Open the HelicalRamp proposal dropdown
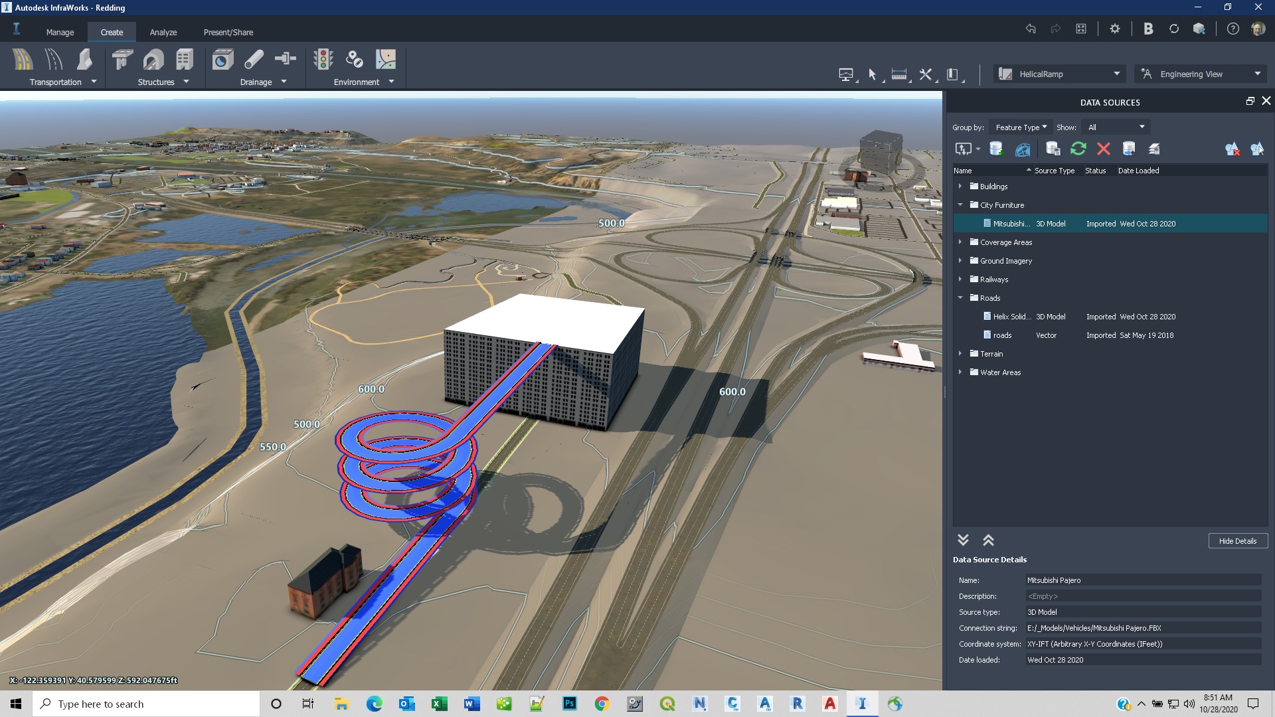The width and height of the screenshot is (1275, 717). tap(1061, 74)
